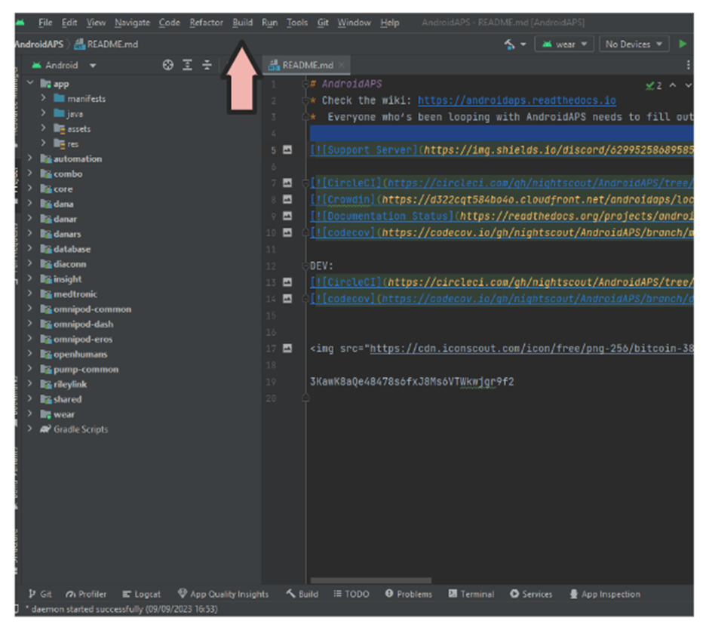Select the insight module
The height and width of the screenshot is (624, 709).
coord(67,279)
